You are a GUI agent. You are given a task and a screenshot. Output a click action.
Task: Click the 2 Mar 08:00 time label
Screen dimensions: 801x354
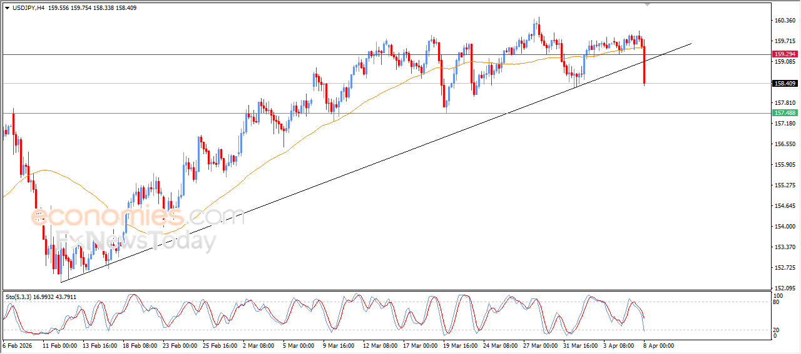click(258, 345)
